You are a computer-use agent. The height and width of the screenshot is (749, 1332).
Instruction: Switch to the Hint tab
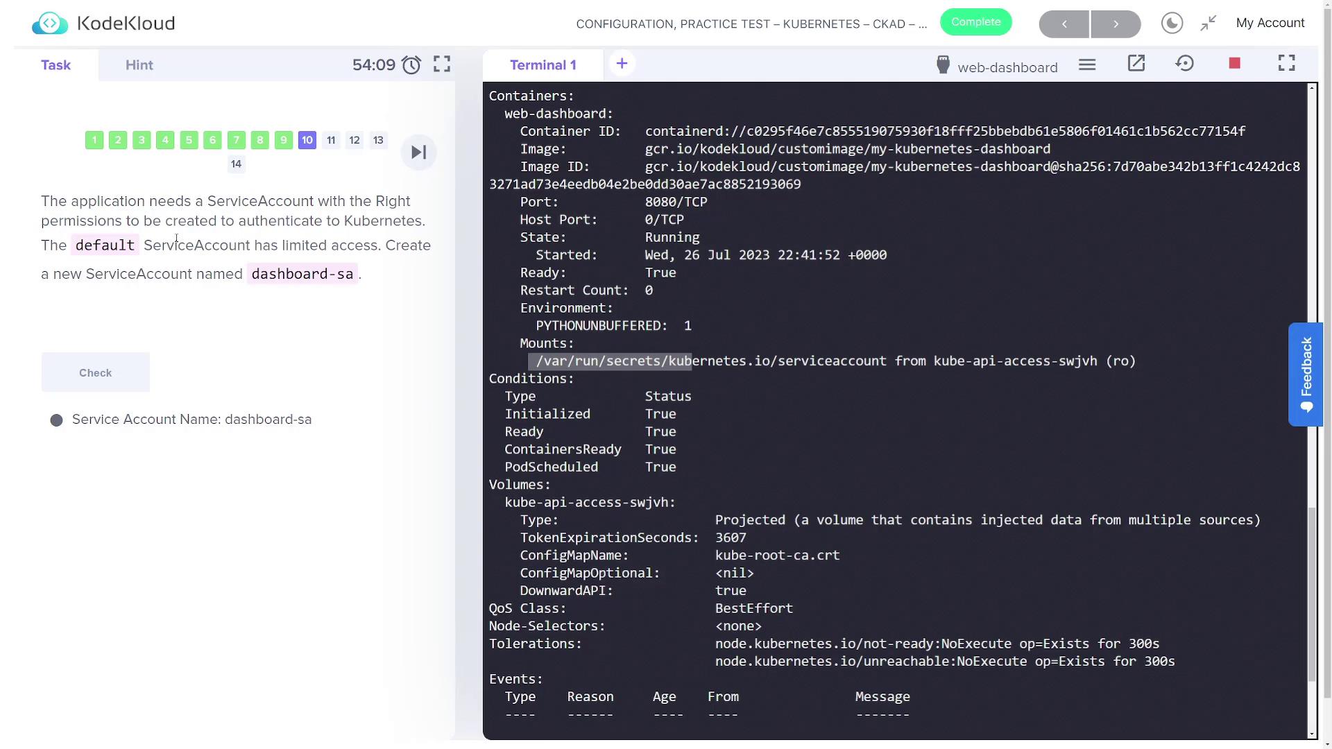pyautogui.click(x=139, y=65)
